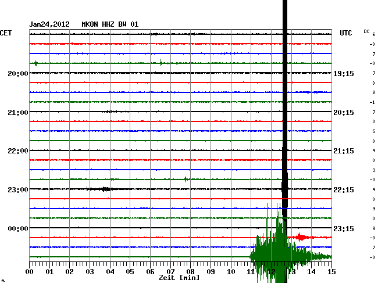Click the black tremor burst on 23:00 trace

101,189
